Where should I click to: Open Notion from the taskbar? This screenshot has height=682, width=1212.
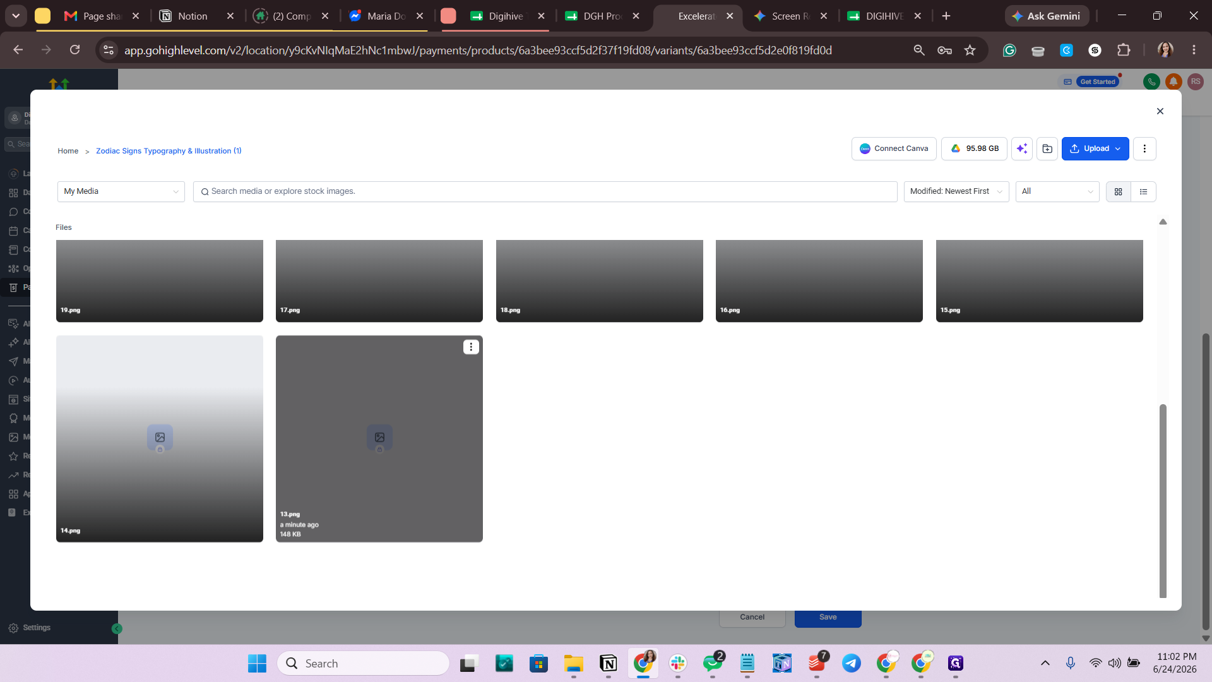tap(609, 664)
